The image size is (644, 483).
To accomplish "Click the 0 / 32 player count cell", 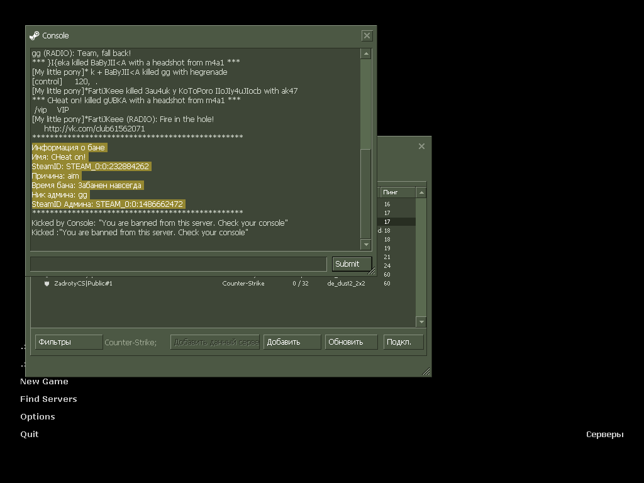I will coord(300,284).
